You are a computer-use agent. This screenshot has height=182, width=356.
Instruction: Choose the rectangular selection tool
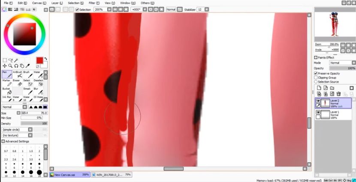(5, 60)
